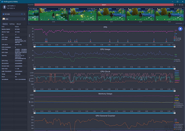Switch to the Setting tab

[12, 24]
